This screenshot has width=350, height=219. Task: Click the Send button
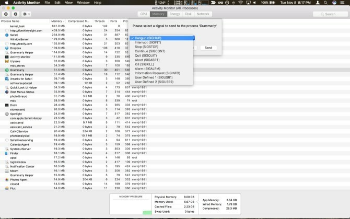point(208,48)
